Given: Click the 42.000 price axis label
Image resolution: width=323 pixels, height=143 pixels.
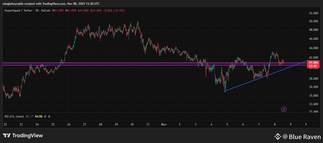Looking at the screenshot, I should coord(314,58).
